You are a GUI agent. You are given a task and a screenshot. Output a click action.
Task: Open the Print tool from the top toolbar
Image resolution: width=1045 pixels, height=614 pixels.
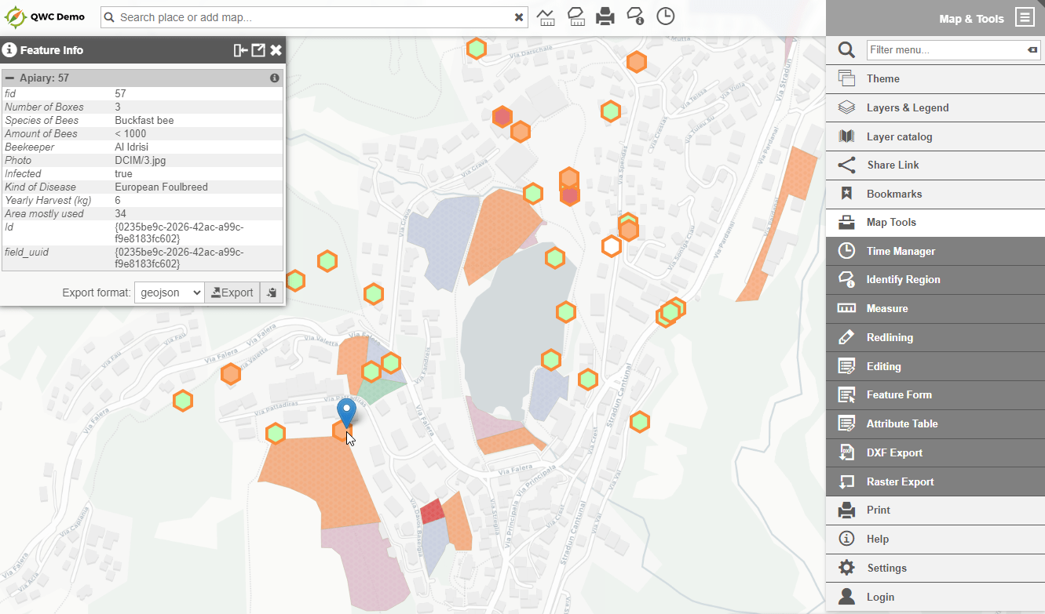[x=605, y=16]
